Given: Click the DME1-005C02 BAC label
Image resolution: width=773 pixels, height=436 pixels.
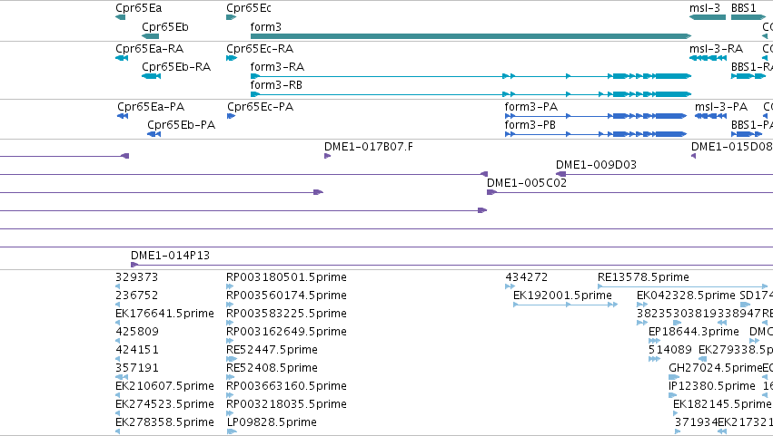Looking at the screenshot, I should click(527, 183).
